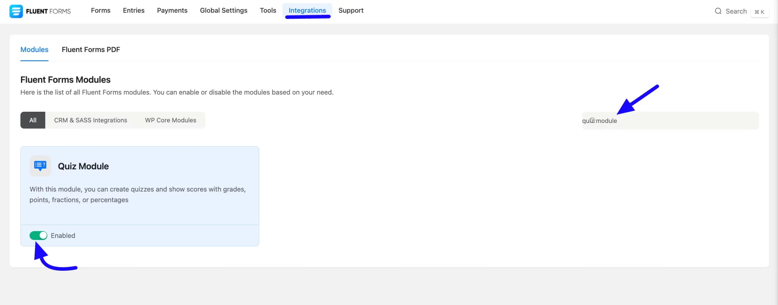Disable the Quiz Module toggle
Screen dimensions: 778x305
(x=38, y=235)
